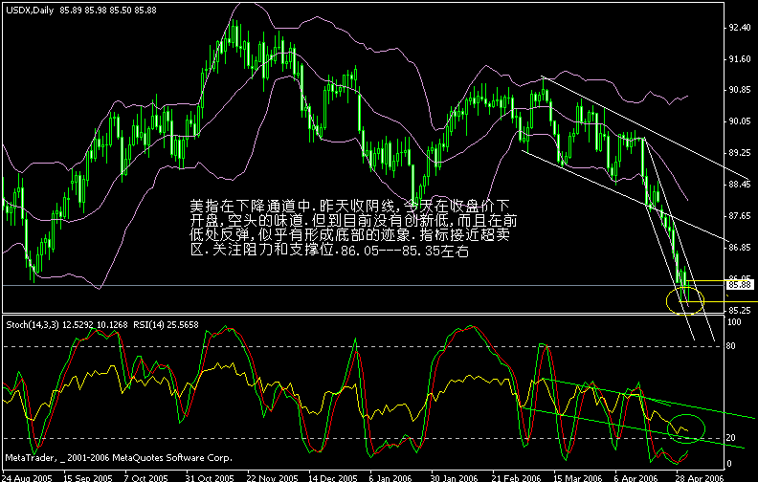Select the 80 level on indicator scale
Viewport: 758px width, 482px height.
[x=731, y=346]
